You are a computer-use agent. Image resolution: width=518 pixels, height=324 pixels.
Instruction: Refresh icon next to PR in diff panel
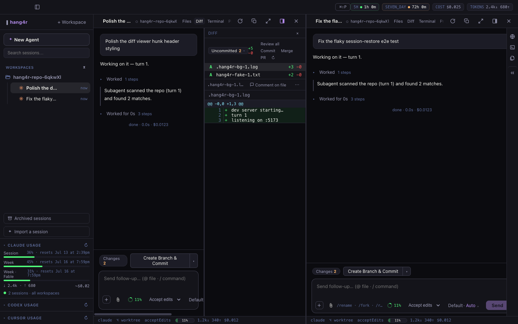click(x=273, y=58)
